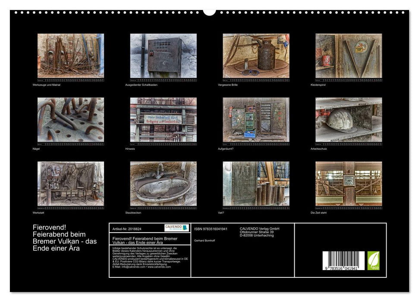Image resolution: width=419 pixels, height=302 pixels.
Task: Select the 'Kleiderspind' locker photo
Action: tap(349, 56)
